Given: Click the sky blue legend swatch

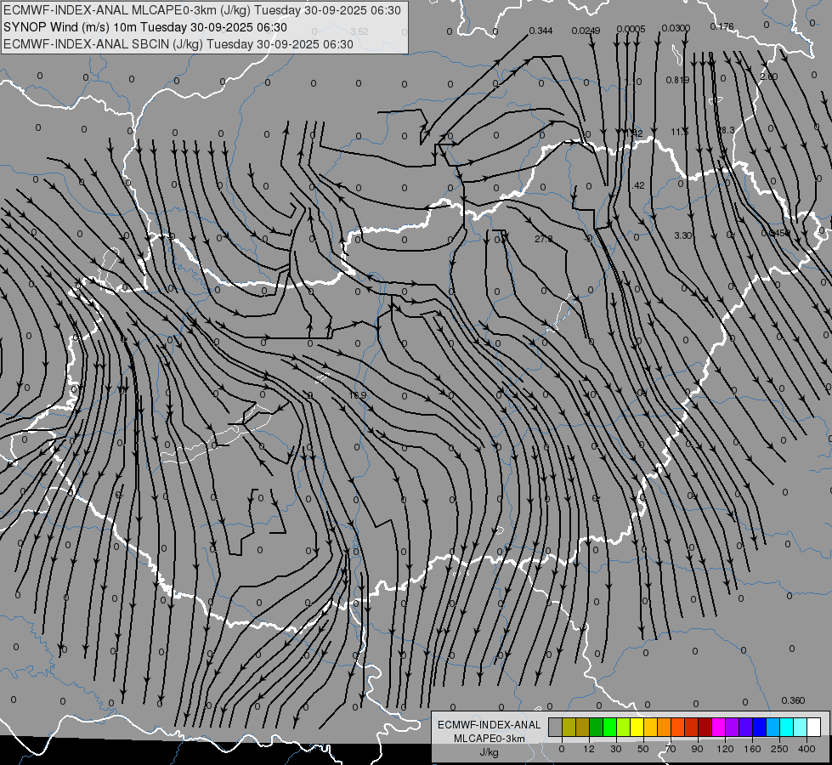Looking at the screenshot, I should coord(773,727).
